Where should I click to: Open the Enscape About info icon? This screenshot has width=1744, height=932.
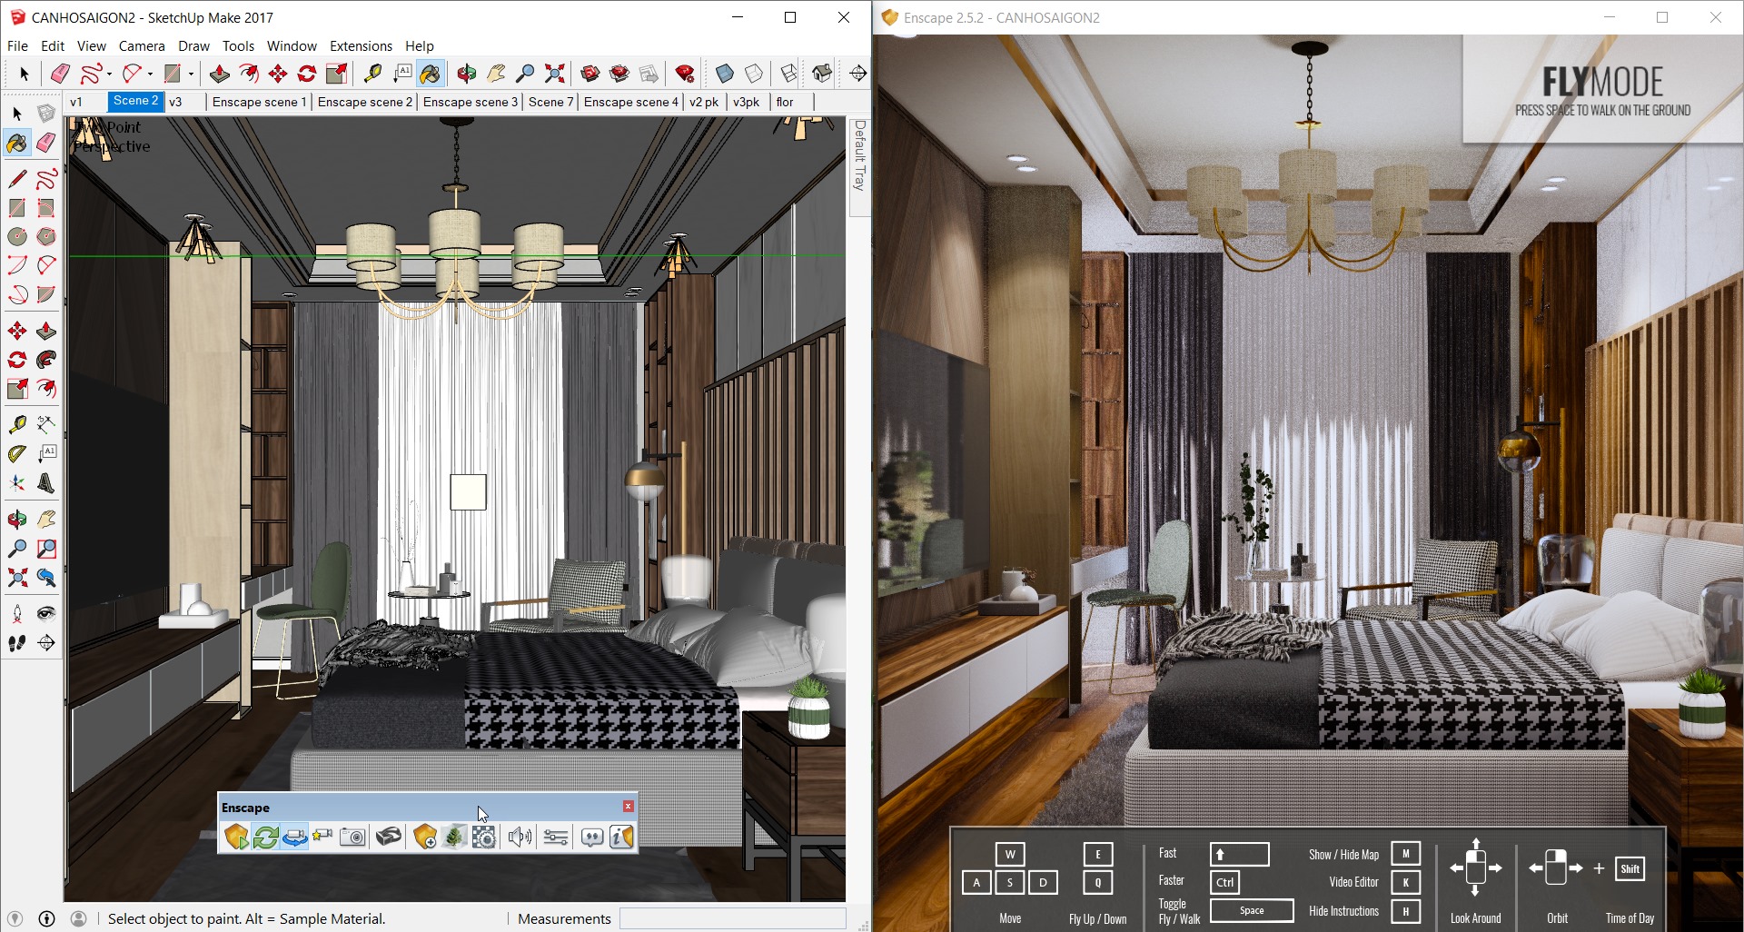click(621, 837)
